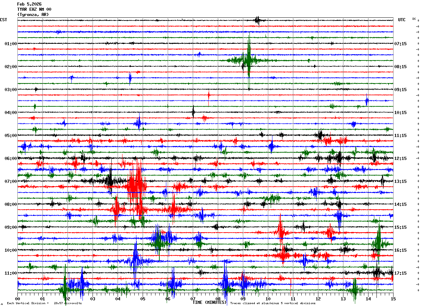Click minute tick label 11 on bottom axis

point(293,299)
